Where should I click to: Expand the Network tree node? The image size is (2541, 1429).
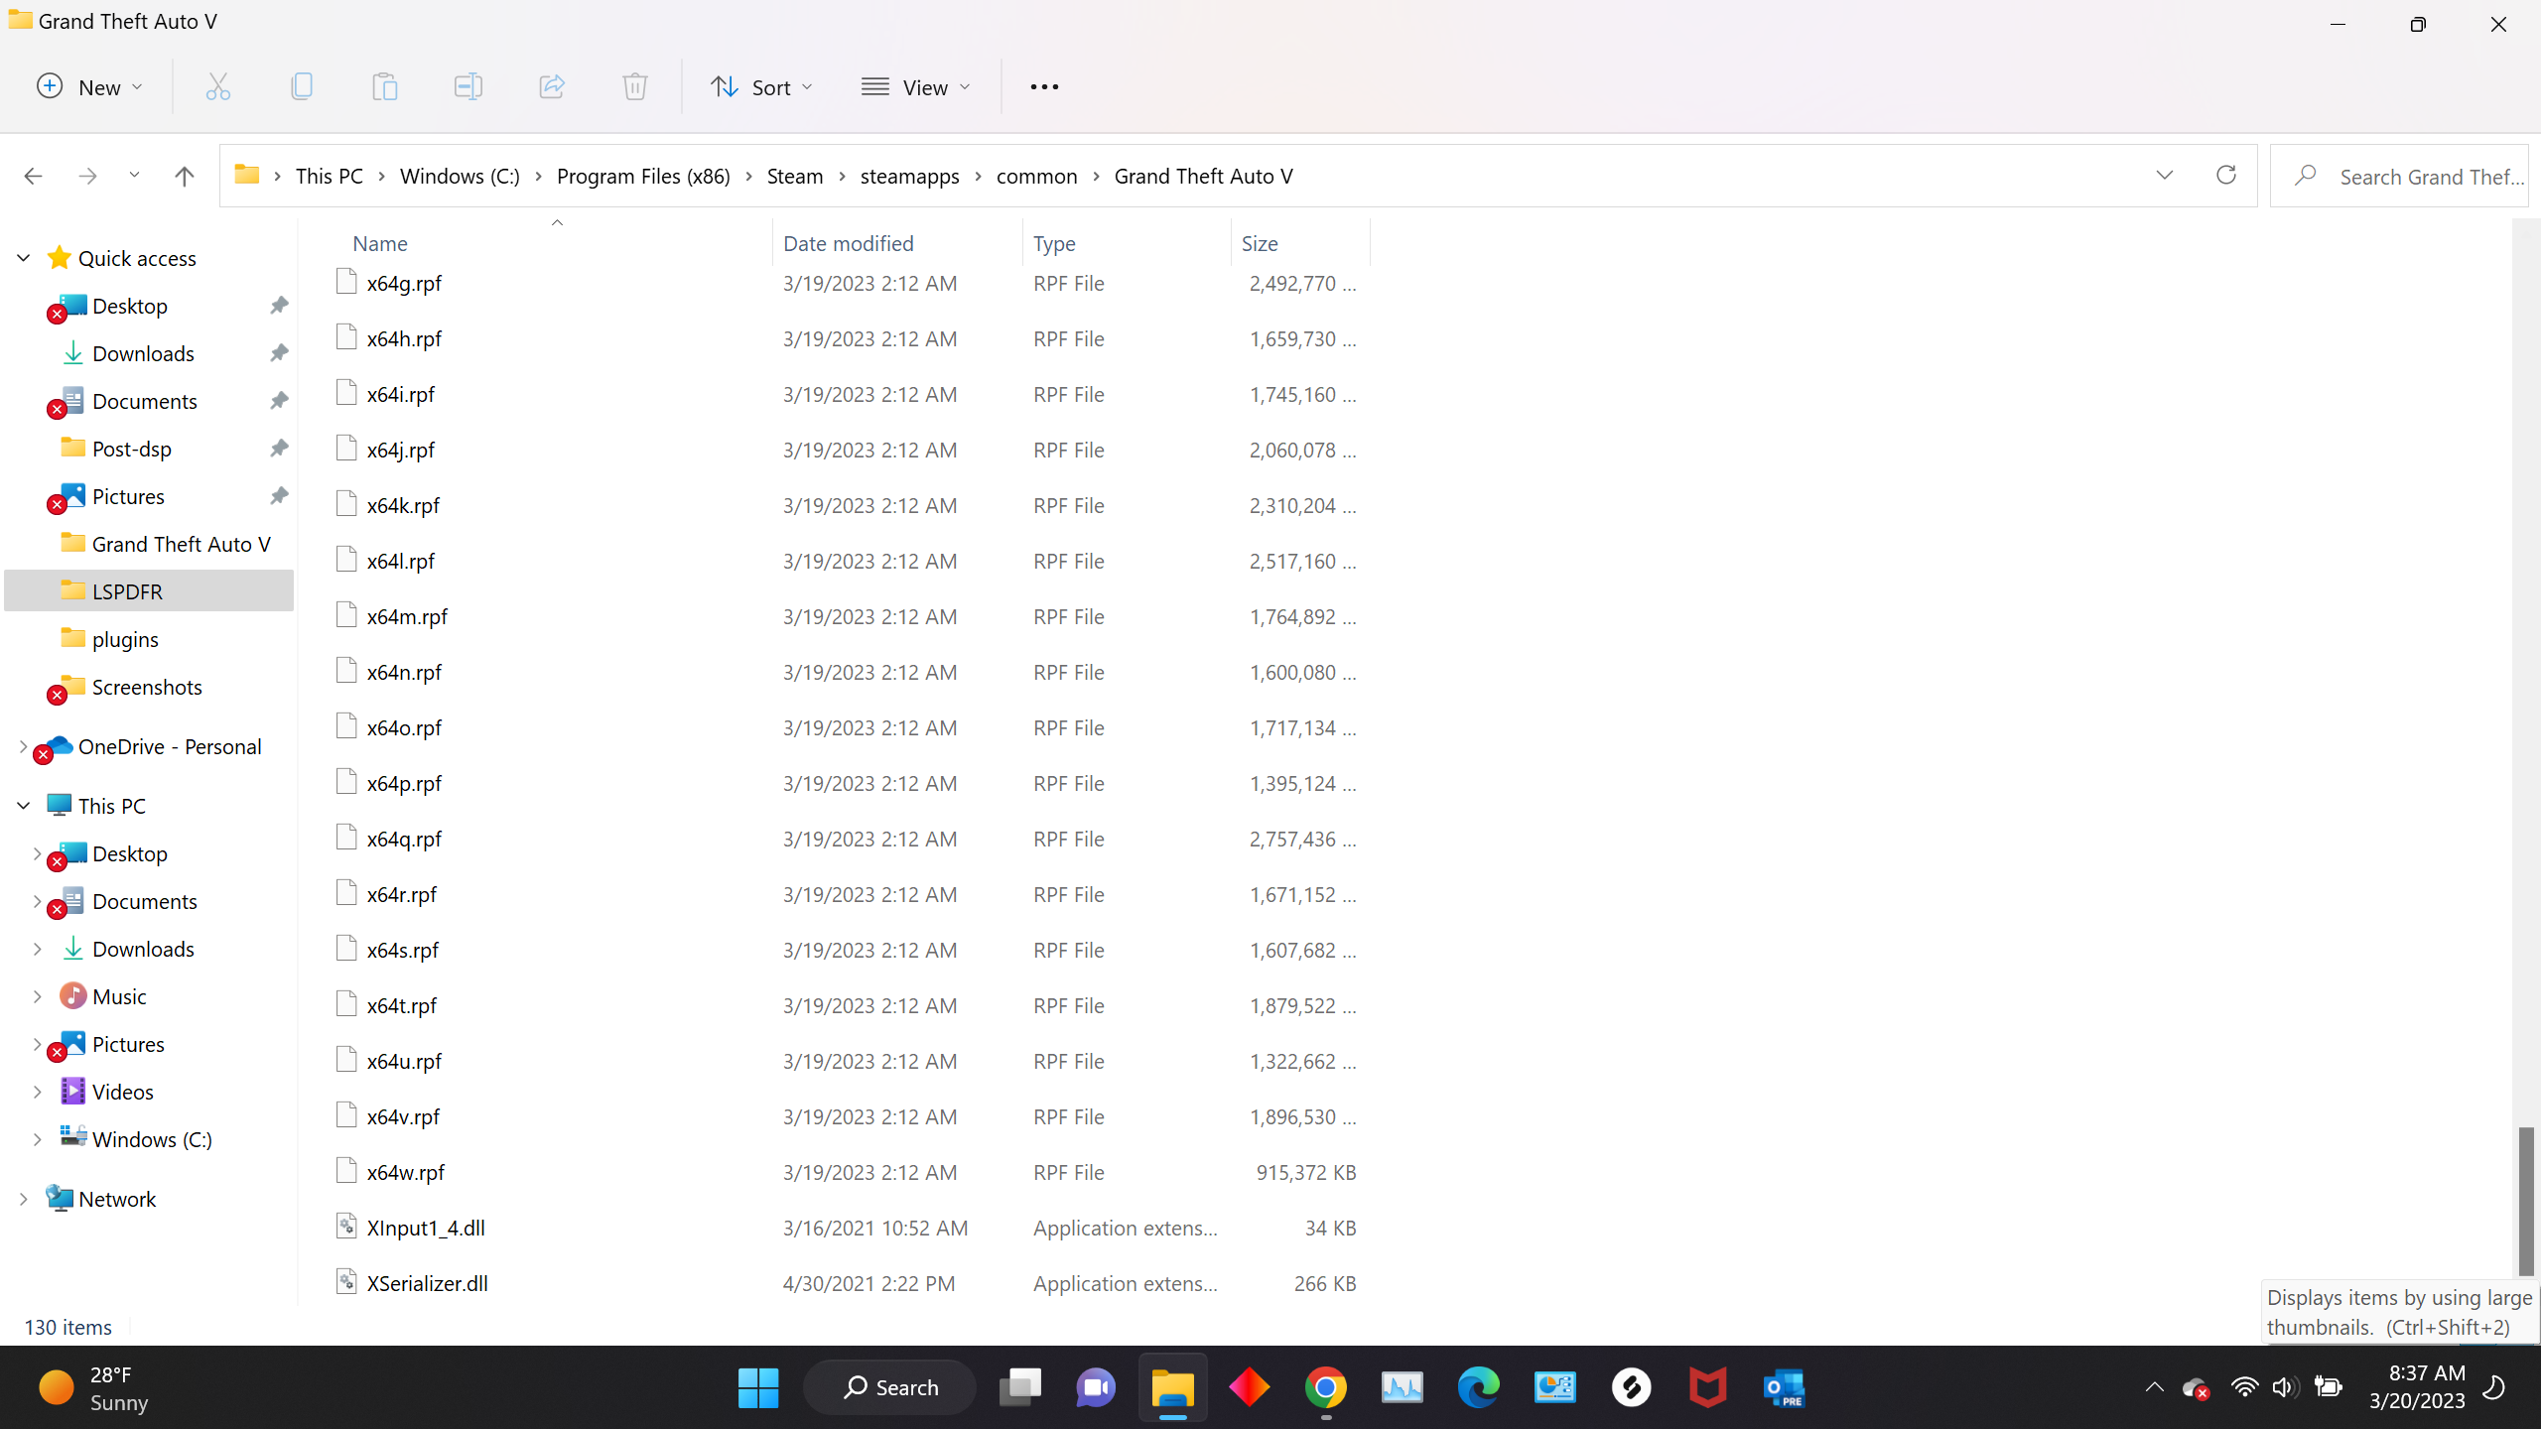point(24,1199)
